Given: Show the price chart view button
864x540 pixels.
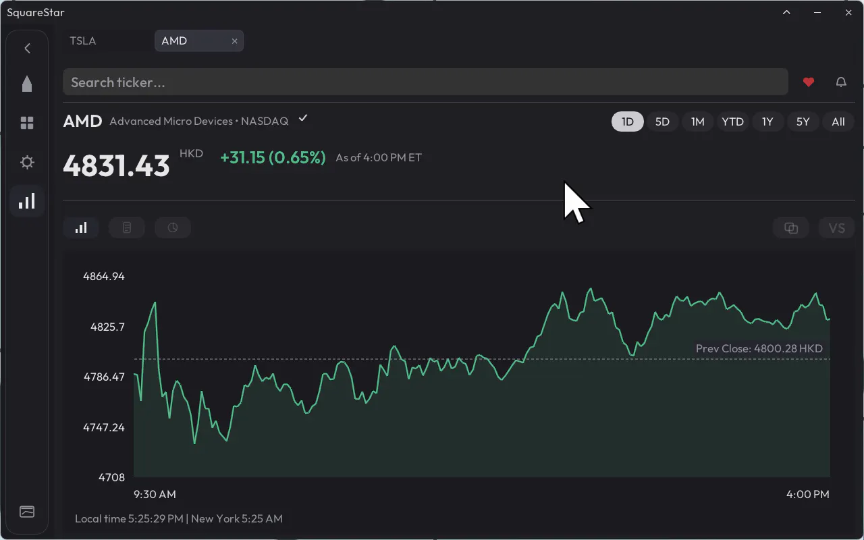Looking at the screenshot, I should (x=81, y=228).
